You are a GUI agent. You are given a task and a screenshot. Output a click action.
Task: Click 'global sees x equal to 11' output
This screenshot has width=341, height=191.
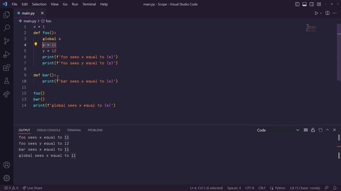47,155
